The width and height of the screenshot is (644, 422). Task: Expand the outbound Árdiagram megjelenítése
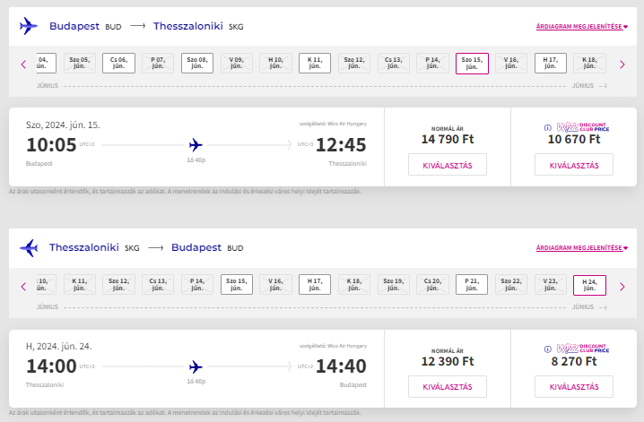coord(581,28)
